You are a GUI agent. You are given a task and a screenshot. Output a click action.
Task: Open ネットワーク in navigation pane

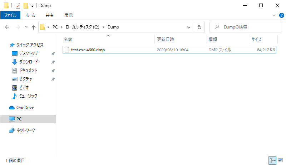(26, 130)
